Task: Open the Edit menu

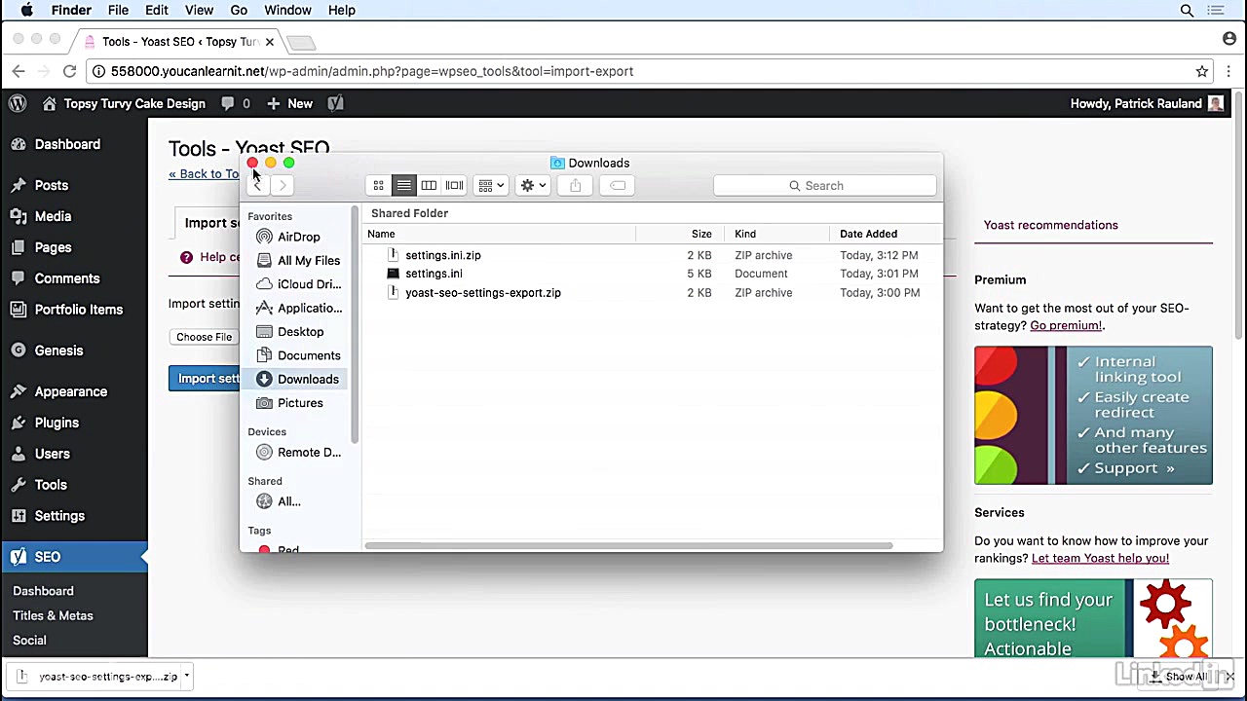Action: point(157,10)
